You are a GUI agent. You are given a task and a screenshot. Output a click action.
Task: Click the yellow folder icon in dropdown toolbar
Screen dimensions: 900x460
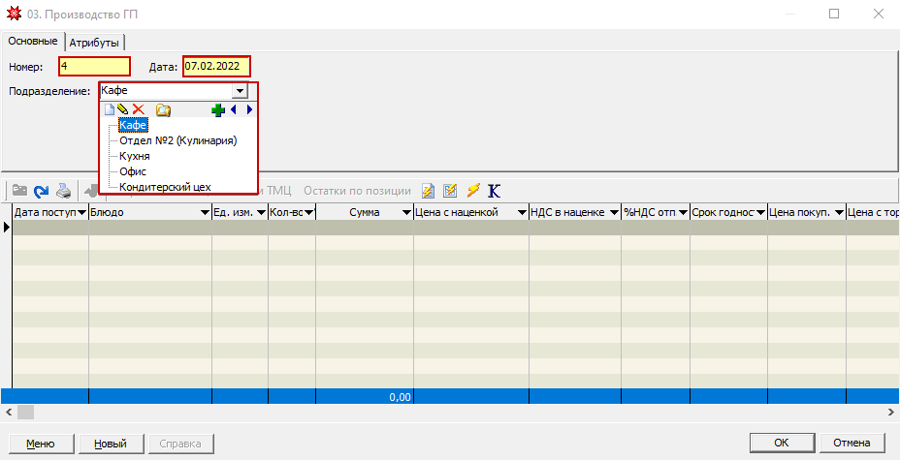(164, 110)
